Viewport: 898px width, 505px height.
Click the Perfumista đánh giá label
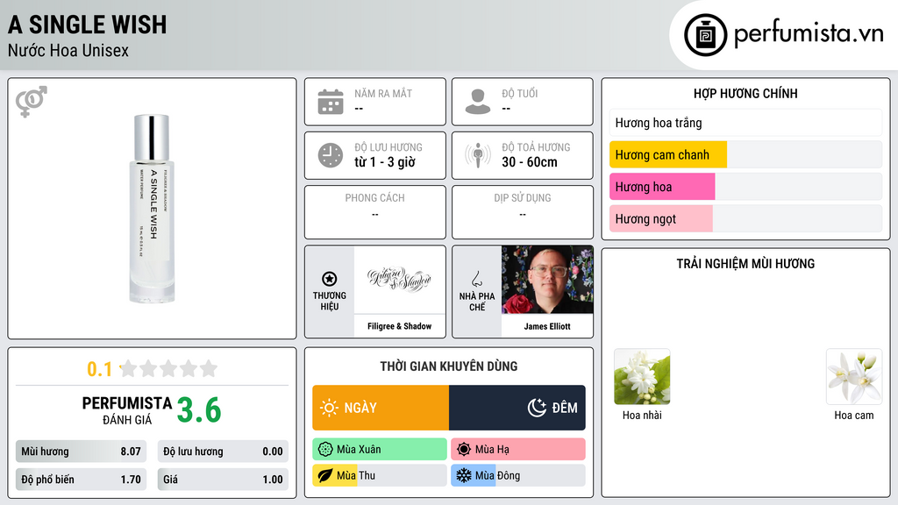(x=127, y=410)
